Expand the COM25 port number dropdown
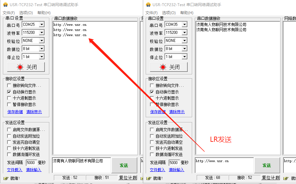This screenshot has width=296, height=184. coord(41,24)
